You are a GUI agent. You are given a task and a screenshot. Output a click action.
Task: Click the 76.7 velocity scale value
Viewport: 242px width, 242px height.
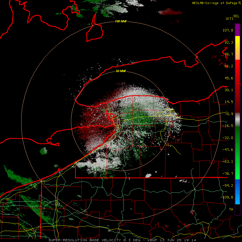pyautogui.click(x=229, y=54)
